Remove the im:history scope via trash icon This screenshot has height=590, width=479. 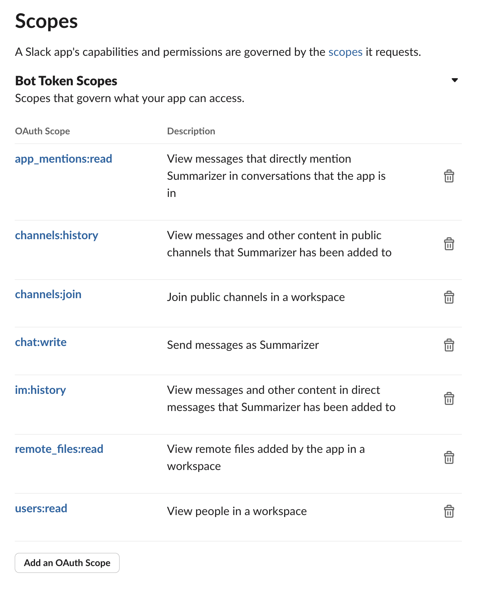449,399
